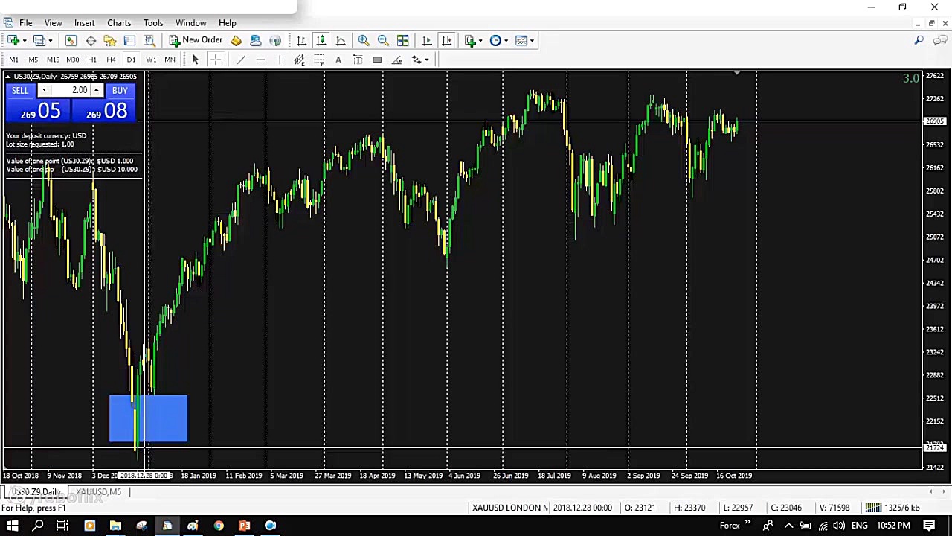Switch chart to line chart type
The height and width of the screenshot is (536, 952).
[341, 40]
